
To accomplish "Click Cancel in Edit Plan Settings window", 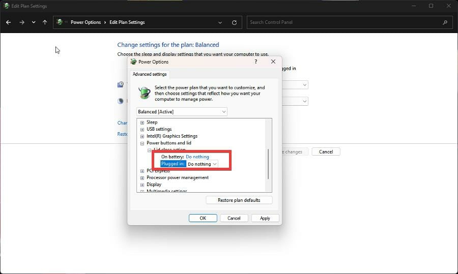I will click(x=326, y=151).
